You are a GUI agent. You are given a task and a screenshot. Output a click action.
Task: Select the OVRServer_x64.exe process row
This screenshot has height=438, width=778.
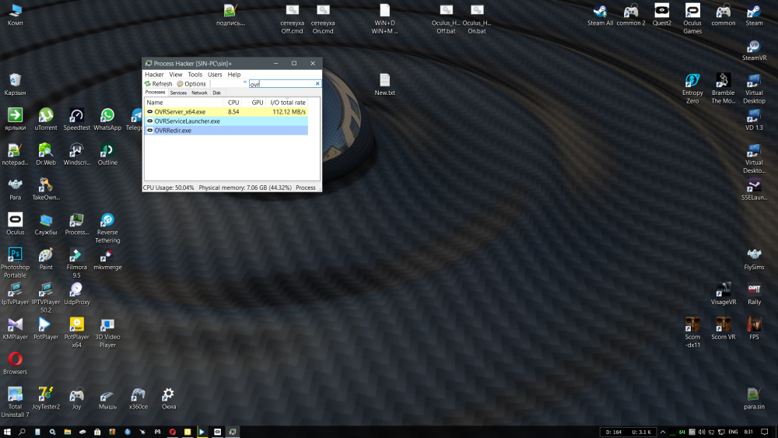tap(226, 111)
